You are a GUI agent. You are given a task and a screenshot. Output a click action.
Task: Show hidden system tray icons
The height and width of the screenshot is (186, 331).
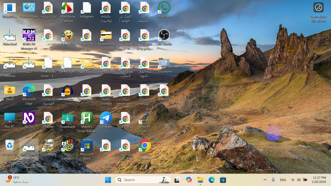click(x=265, y=180)
